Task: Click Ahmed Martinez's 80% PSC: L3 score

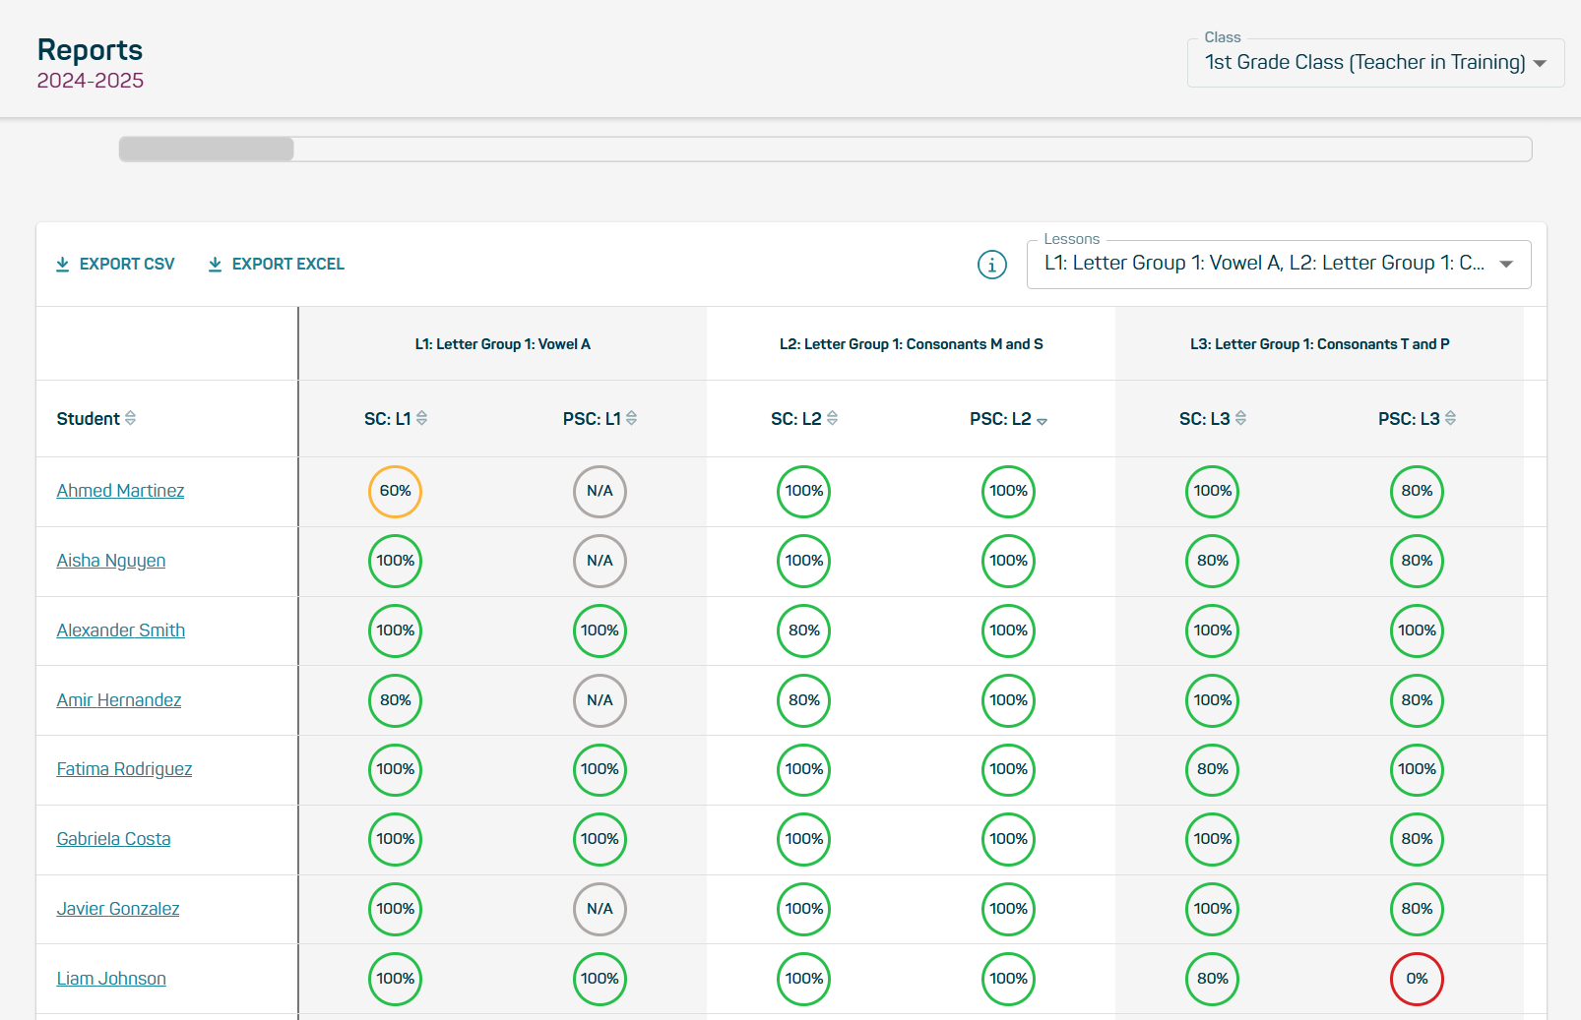Action: [1417, 491]
